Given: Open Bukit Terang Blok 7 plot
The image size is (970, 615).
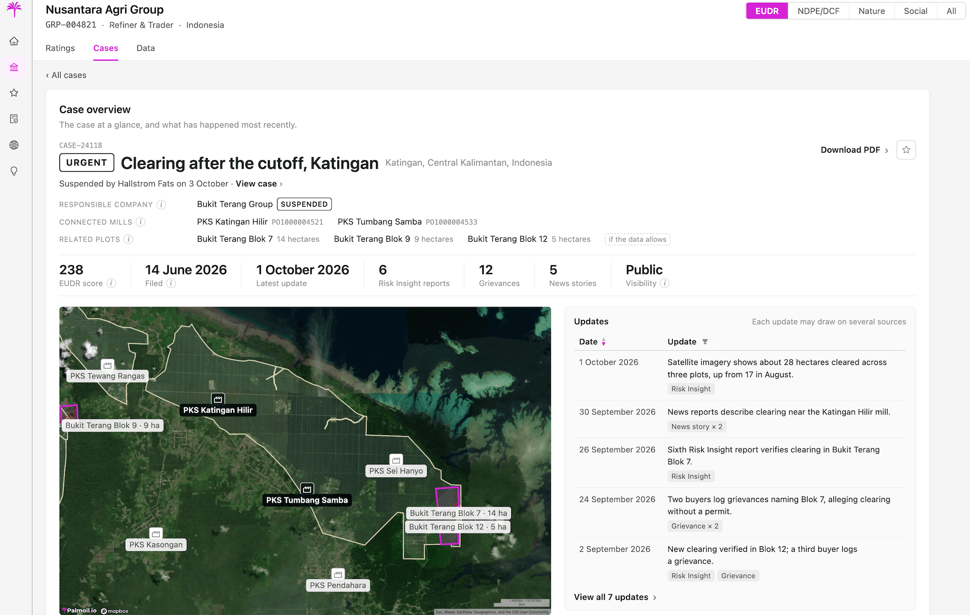Looking at the screenshot, I should [235, 239].
